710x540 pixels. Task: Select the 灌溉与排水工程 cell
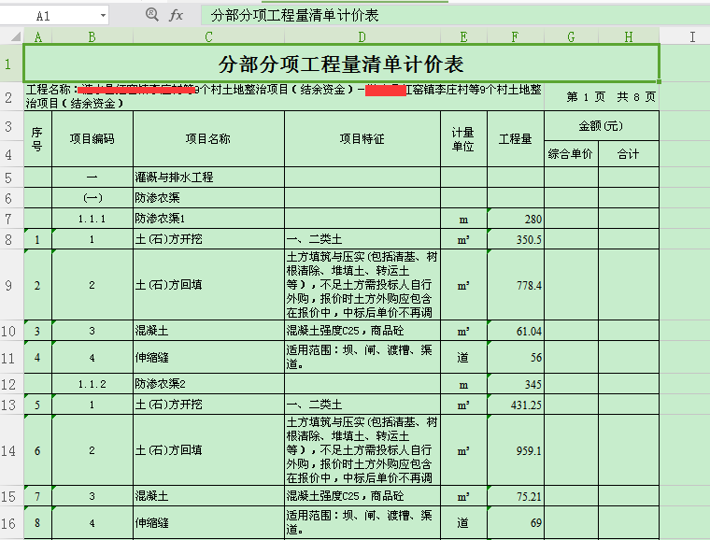(x=208, y=178)
